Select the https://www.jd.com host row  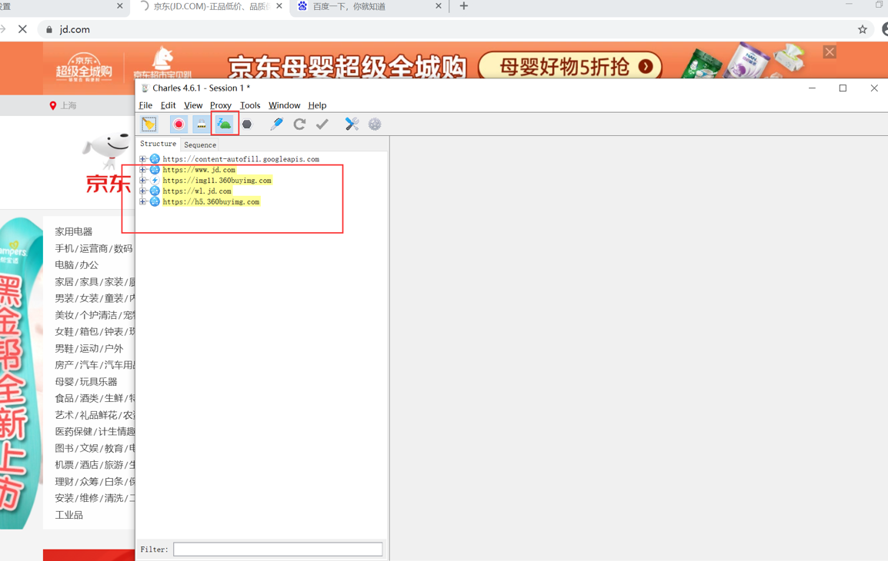(199, 170)
